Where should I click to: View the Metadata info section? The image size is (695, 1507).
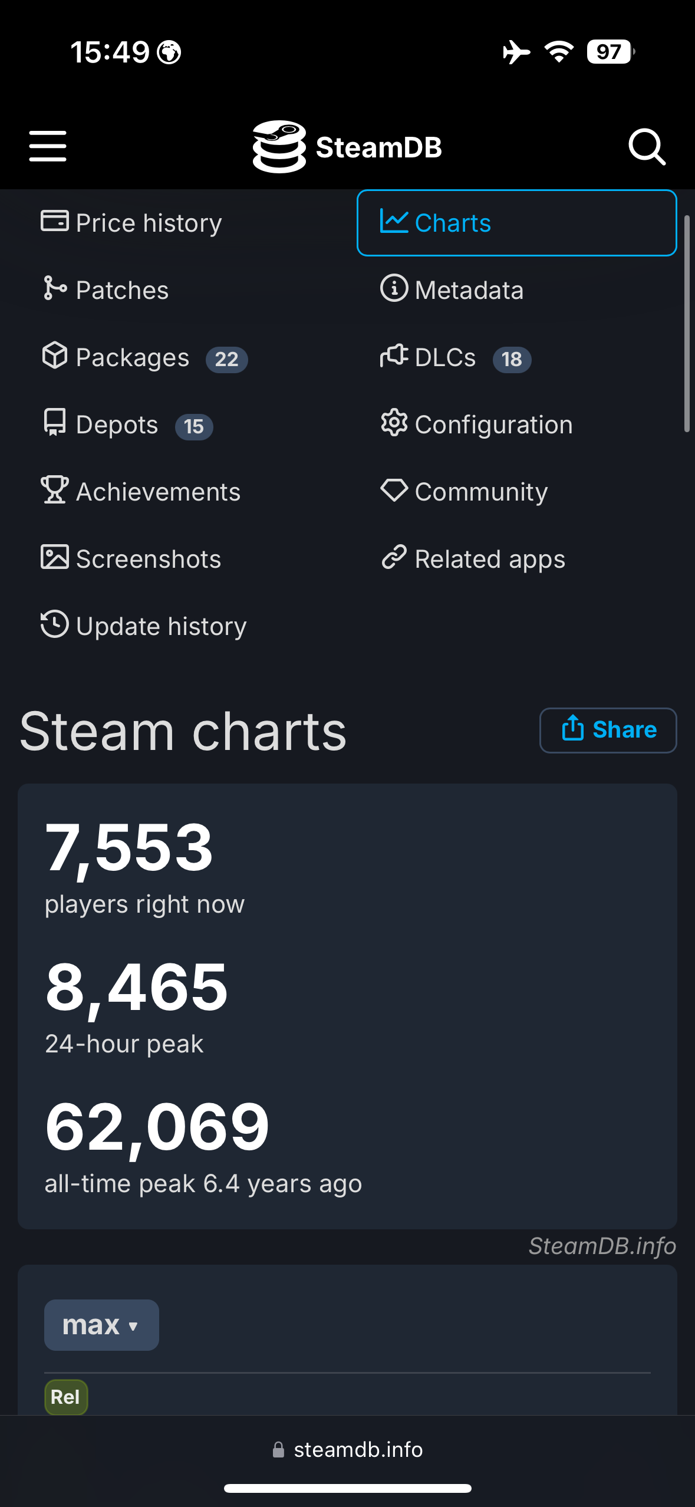tap(452, 290)
